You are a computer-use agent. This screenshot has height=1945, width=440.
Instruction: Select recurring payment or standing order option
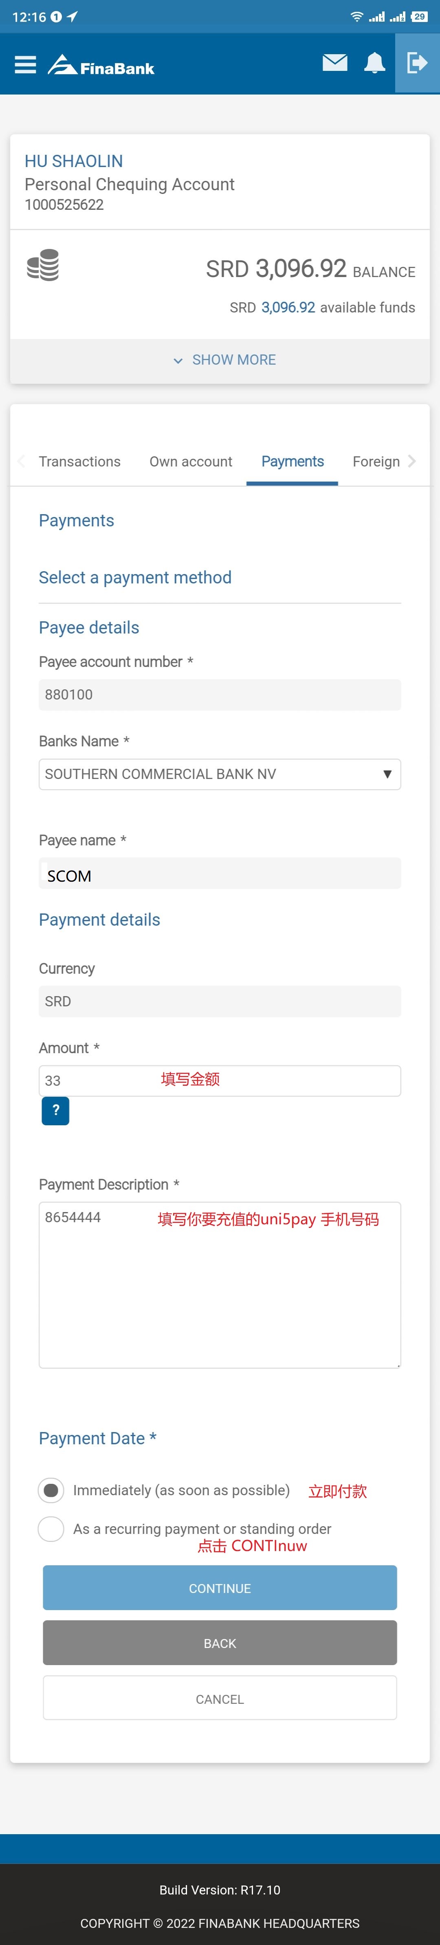(x=51, y=1528)
